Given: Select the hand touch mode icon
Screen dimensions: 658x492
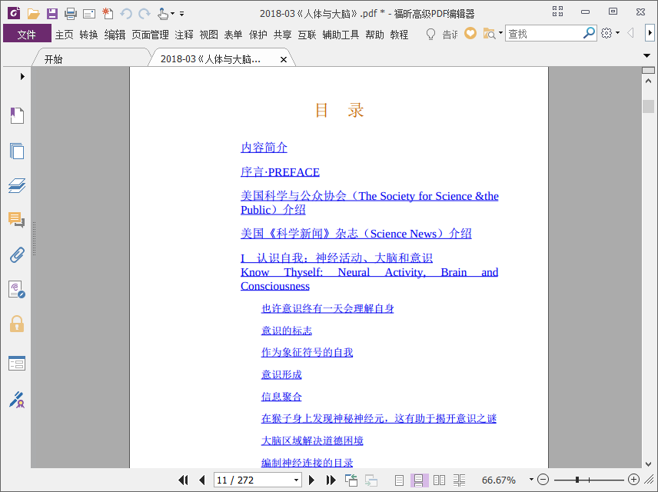Looking at the screenshot, I should (x=163, y=14).
